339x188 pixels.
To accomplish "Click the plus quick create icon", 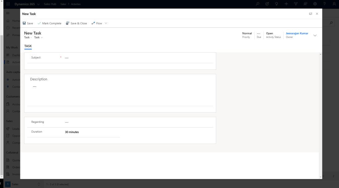I will pyautogui.click(x=286, y=4).
